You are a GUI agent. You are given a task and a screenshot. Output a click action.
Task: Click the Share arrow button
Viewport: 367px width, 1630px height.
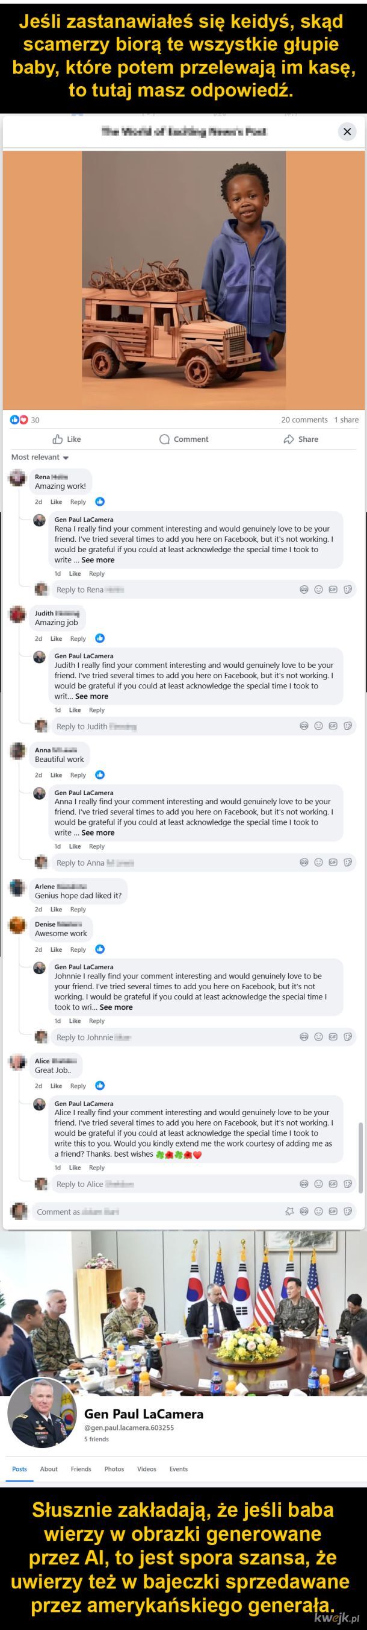click(301, 439)
